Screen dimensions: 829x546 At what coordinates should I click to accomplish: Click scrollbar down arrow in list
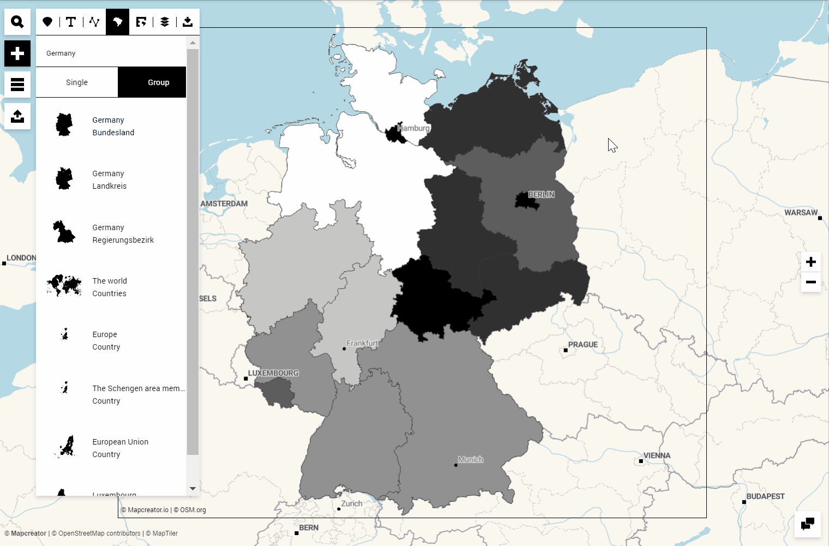(193, 489)
